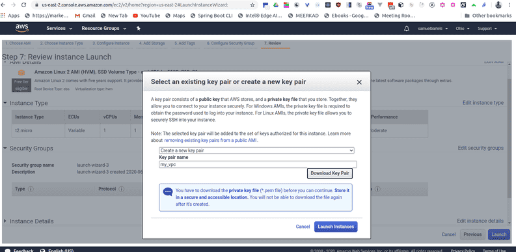Image resolution: width=516 pixels, height=252 pixels.
Task: Expand the Instance Details section
Action: (5, 221)
